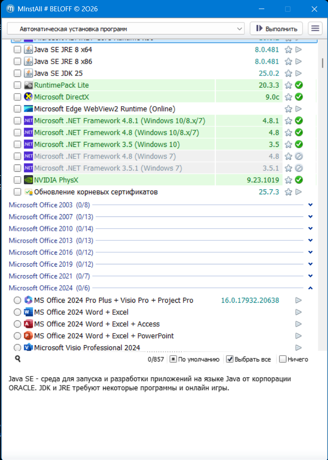Click the vertical scrollbar thumb
Screen dimensions: 328x460
click(x=323, y=63)
